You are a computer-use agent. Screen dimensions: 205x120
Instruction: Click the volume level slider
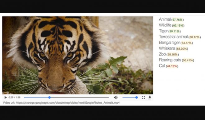click(x=130, y=97)
